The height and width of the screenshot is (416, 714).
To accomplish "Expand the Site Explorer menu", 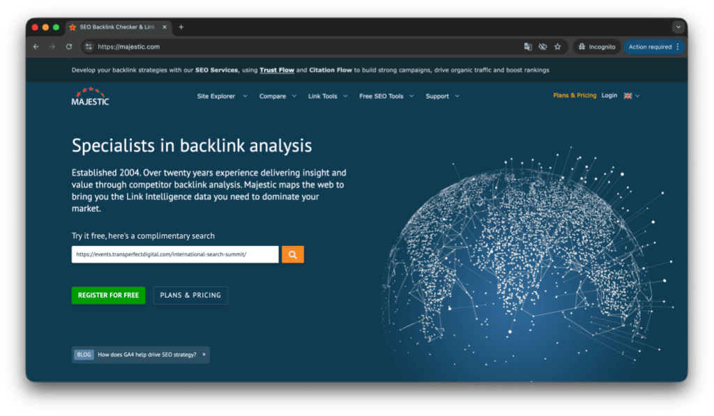I will tap(222, 96).
